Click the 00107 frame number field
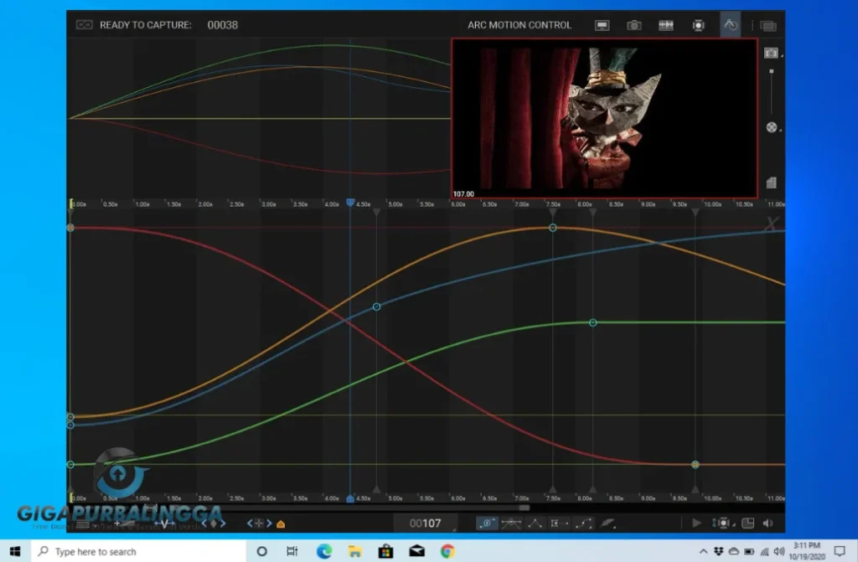The image size is (858, 562). tap(425, 523)
